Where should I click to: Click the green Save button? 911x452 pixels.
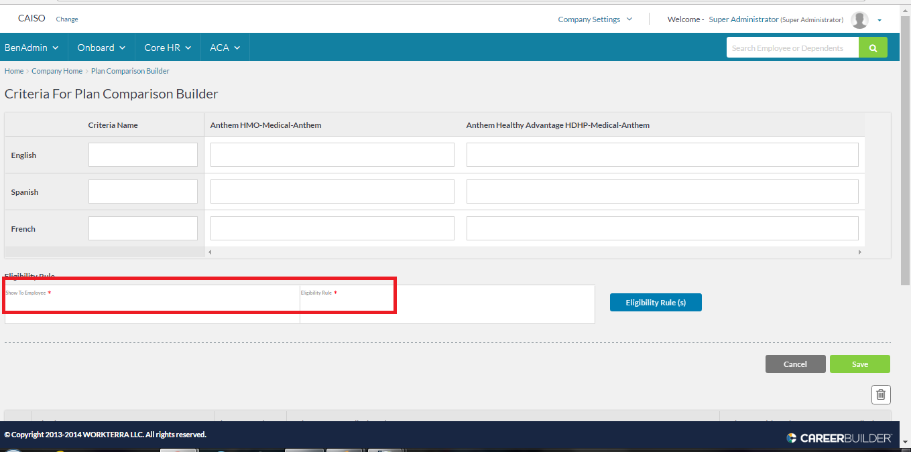coord(859,364)
